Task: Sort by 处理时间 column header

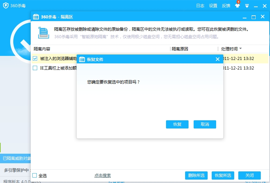Action: [x=229, y=49]
